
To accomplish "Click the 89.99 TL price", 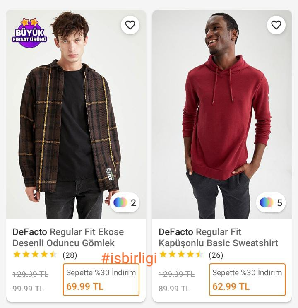I will 174,289.
